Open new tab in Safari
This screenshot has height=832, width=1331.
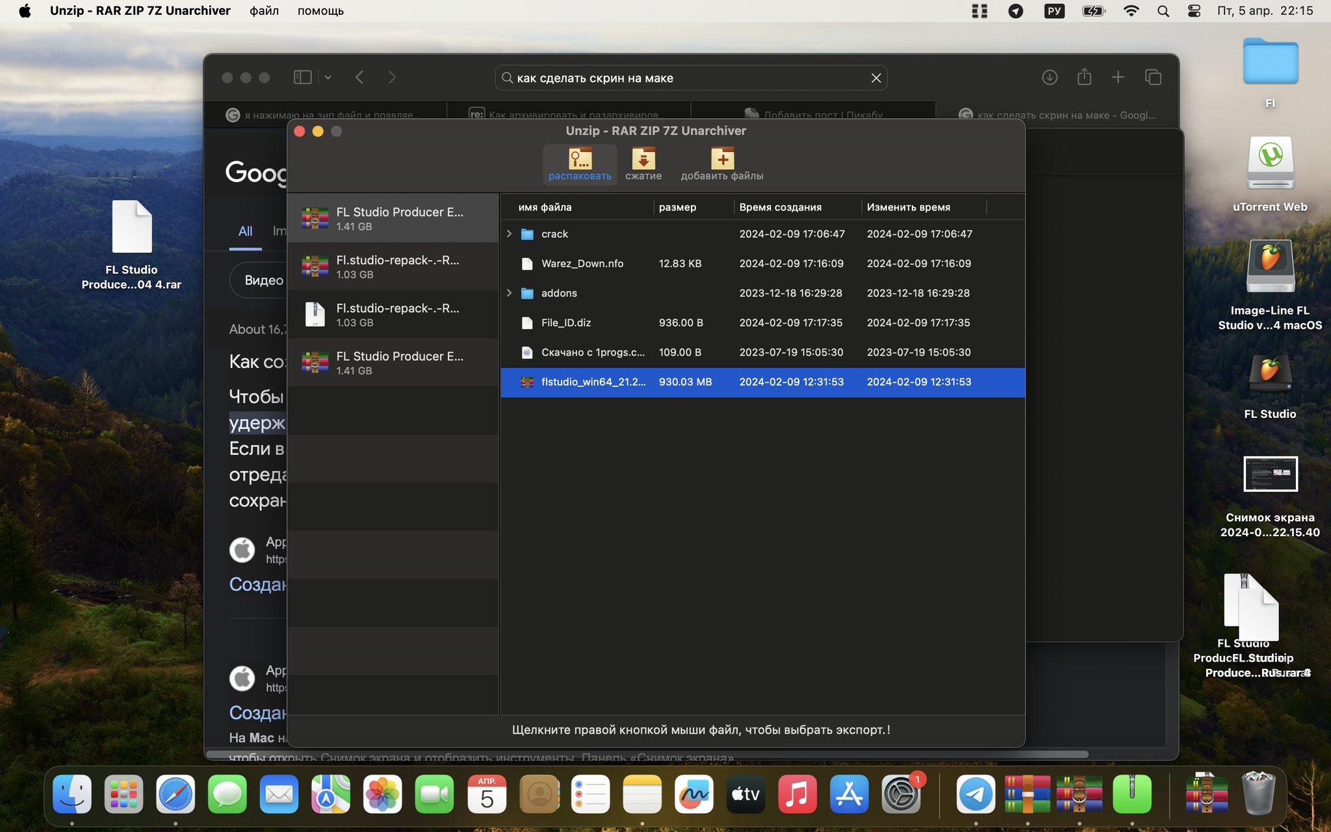(x=1118, y=77)
